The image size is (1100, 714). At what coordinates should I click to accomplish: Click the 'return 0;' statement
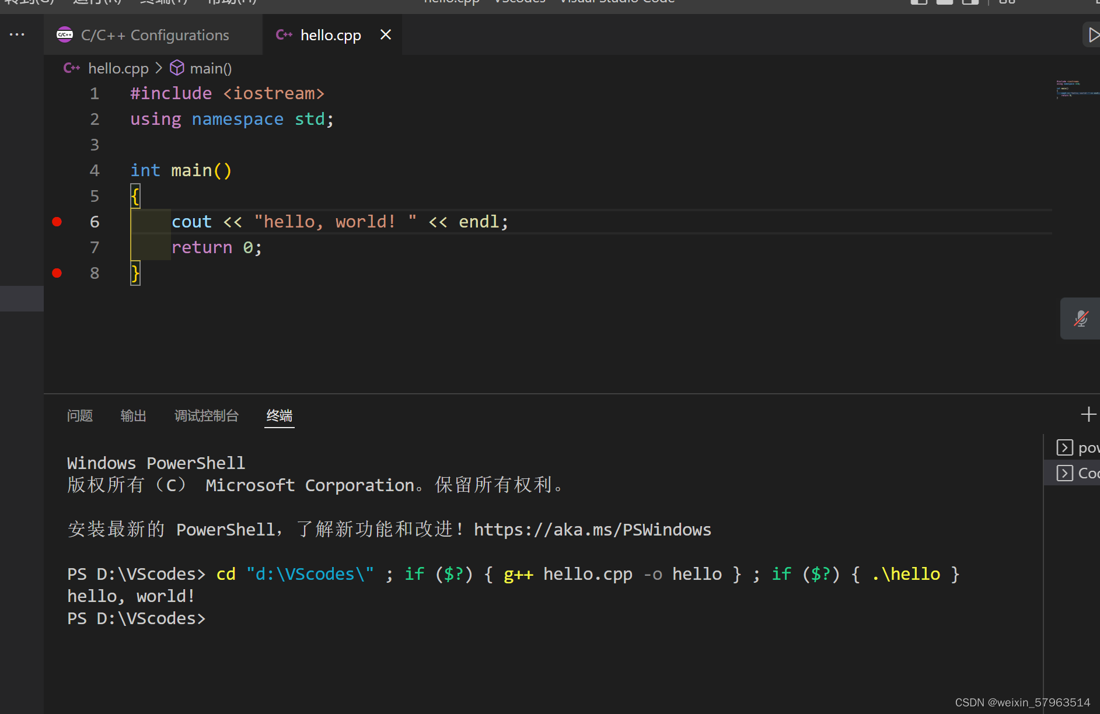216,247
